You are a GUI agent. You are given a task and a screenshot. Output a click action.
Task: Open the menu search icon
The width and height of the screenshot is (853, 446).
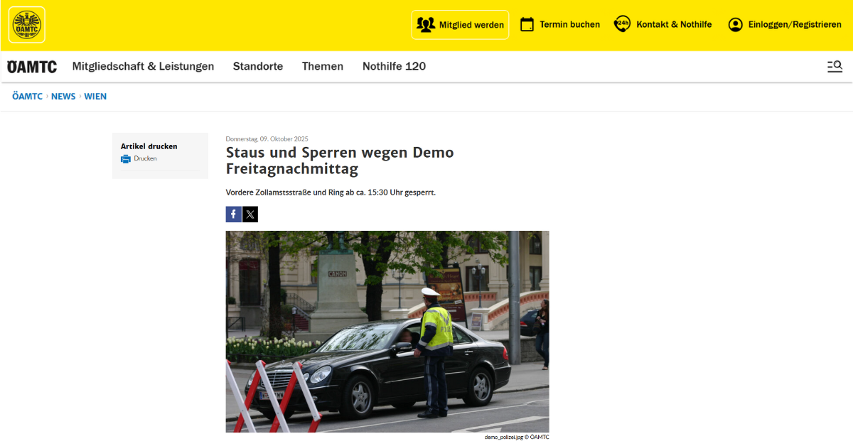(835, 66)
